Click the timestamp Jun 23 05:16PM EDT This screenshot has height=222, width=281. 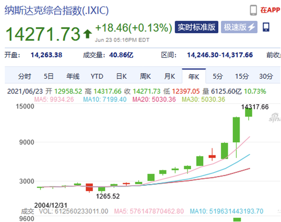[122, 40]
